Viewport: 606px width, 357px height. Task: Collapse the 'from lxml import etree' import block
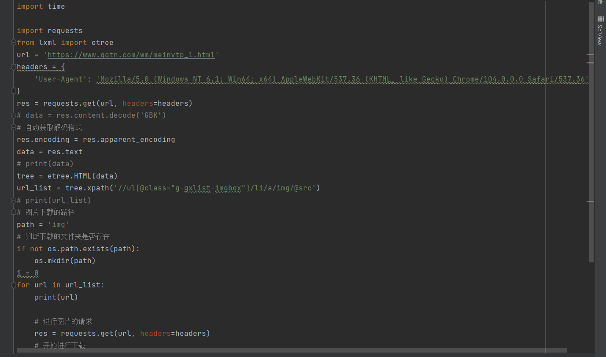[14, 43]
